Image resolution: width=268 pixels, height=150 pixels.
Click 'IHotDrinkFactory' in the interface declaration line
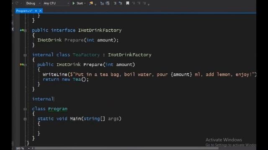[x=100, y=30]
